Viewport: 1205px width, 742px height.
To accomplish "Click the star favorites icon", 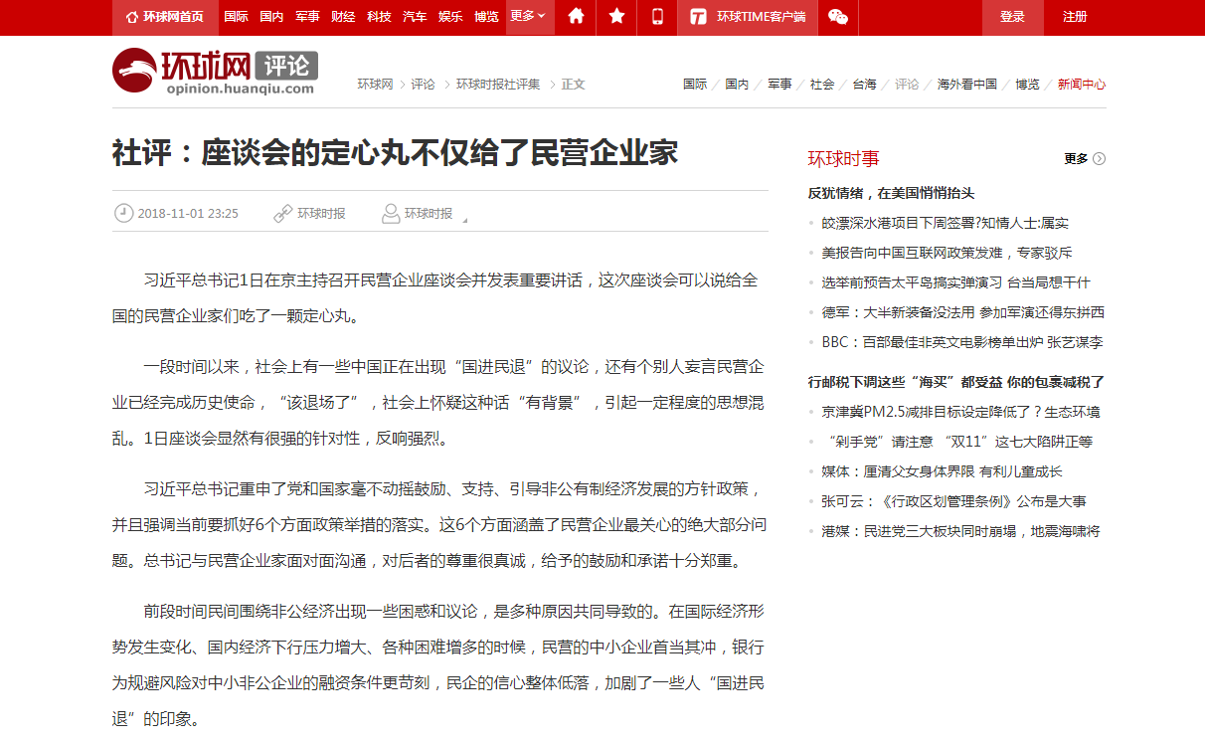I will coord(616,17).
